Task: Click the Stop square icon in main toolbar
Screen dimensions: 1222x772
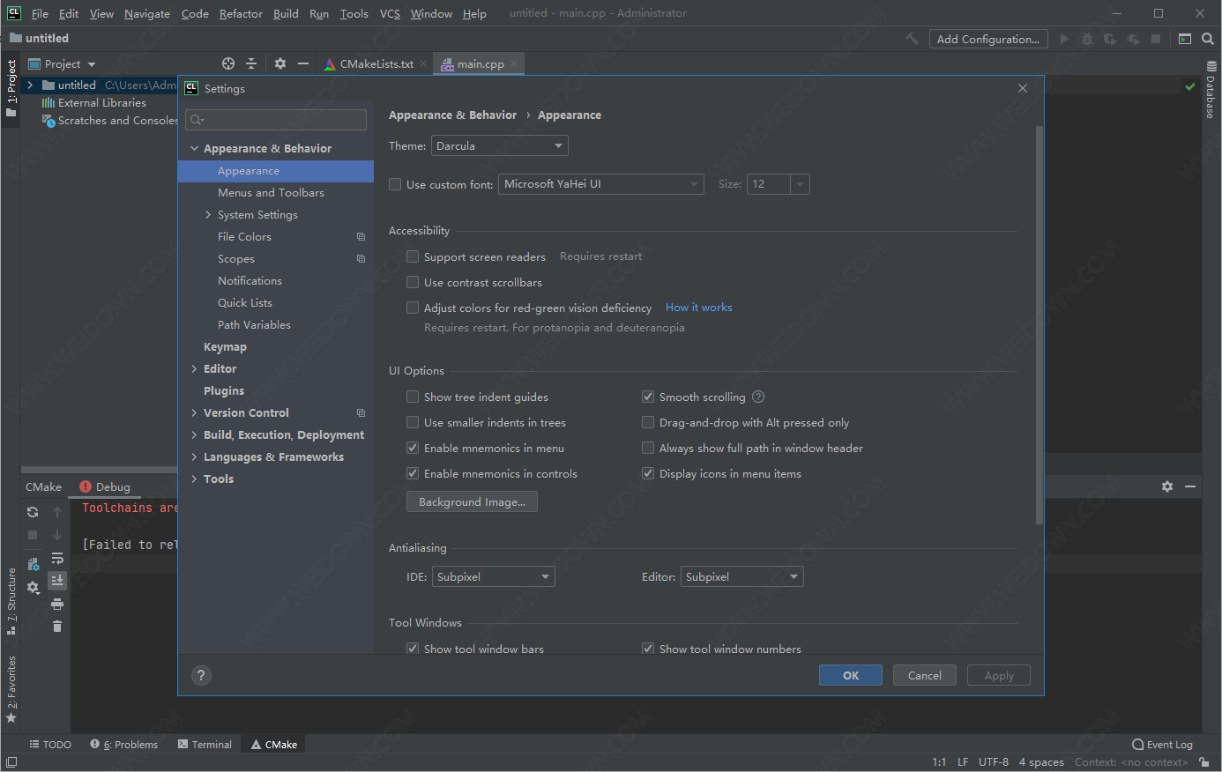Action: [1156, 39]
